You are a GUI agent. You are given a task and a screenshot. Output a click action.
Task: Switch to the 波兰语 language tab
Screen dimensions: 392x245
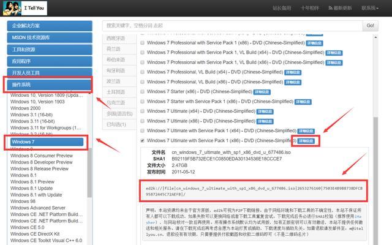pyautogui.click(x=119, y=81)
